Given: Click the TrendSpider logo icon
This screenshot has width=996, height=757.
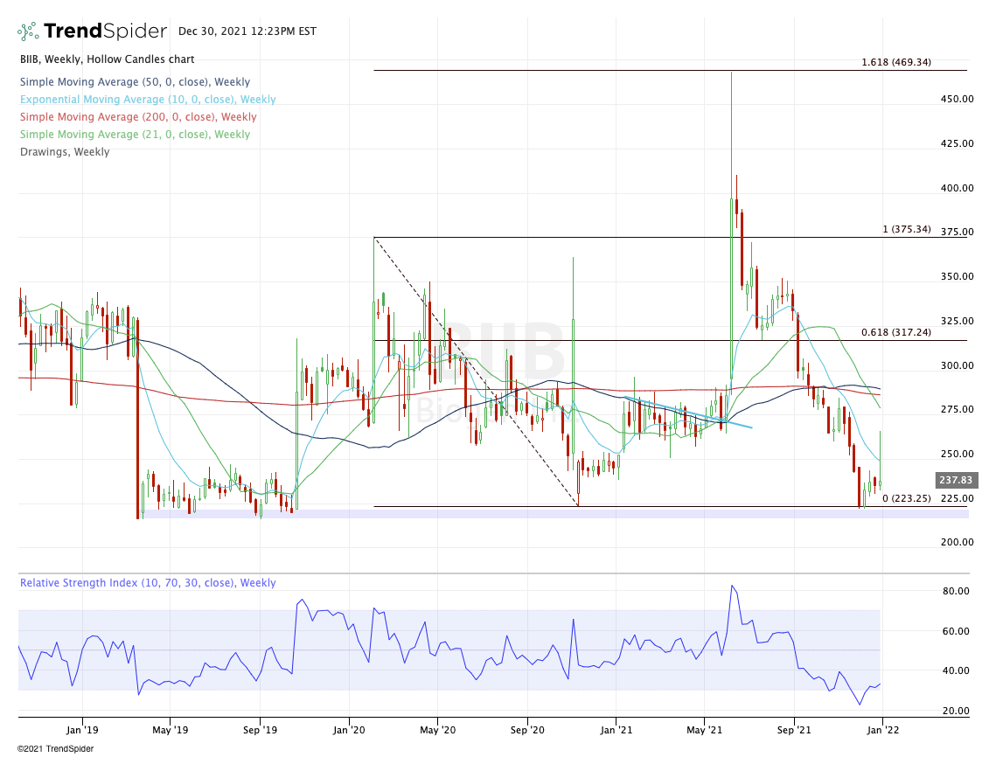Looking at the screenshot, I should coord(27,31).
